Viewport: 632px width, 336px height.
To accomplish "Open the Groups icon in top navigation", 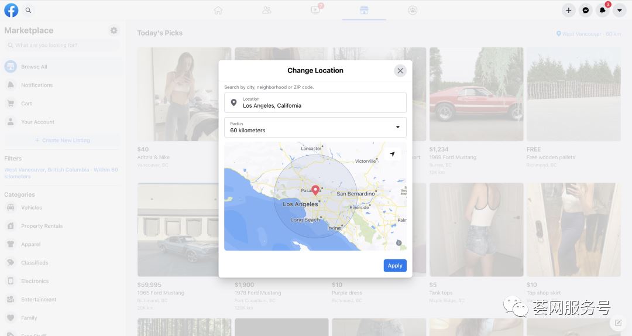I will coord(413,10).
